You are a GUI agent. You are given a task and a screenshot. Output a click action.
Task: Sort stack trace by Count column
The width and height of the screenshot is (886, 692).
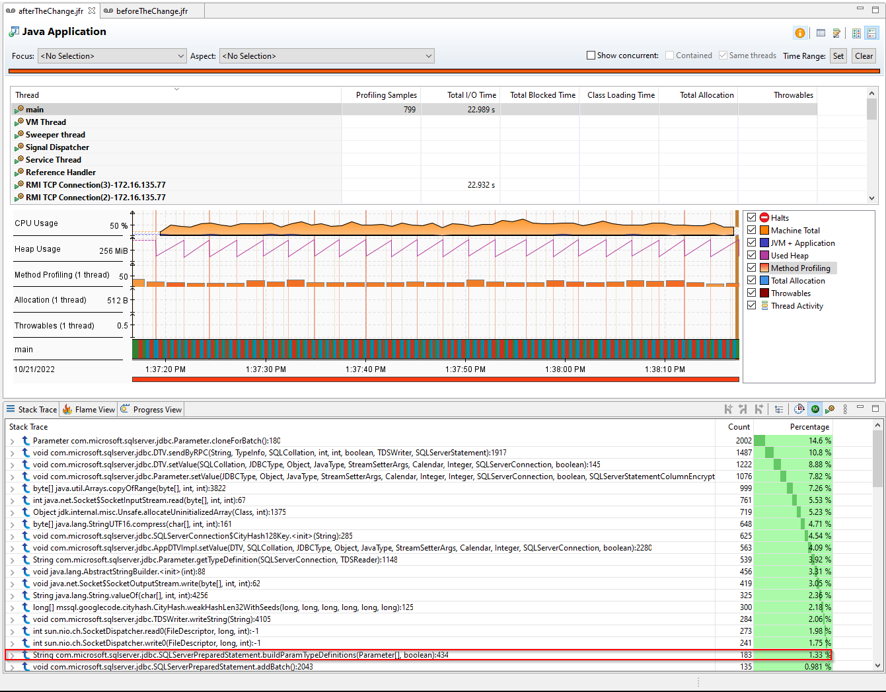pyautogui.click(x=734, y=426)
